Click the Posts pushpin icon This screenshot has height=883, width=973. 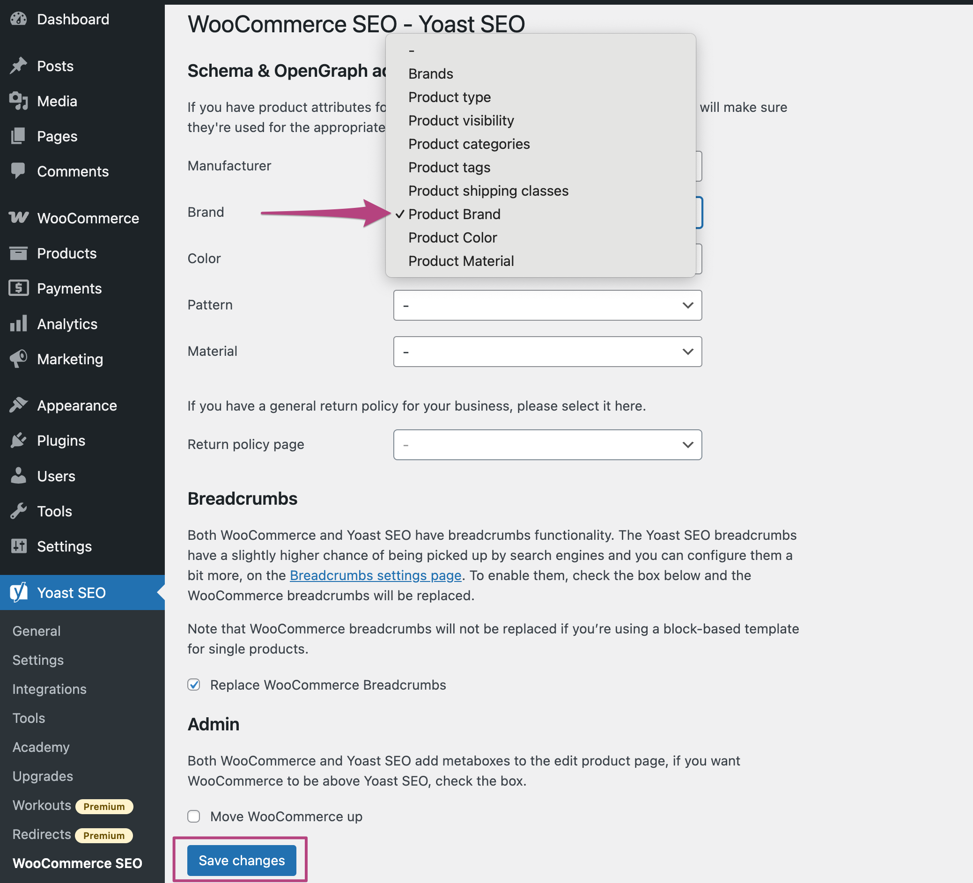click(18, 66)
